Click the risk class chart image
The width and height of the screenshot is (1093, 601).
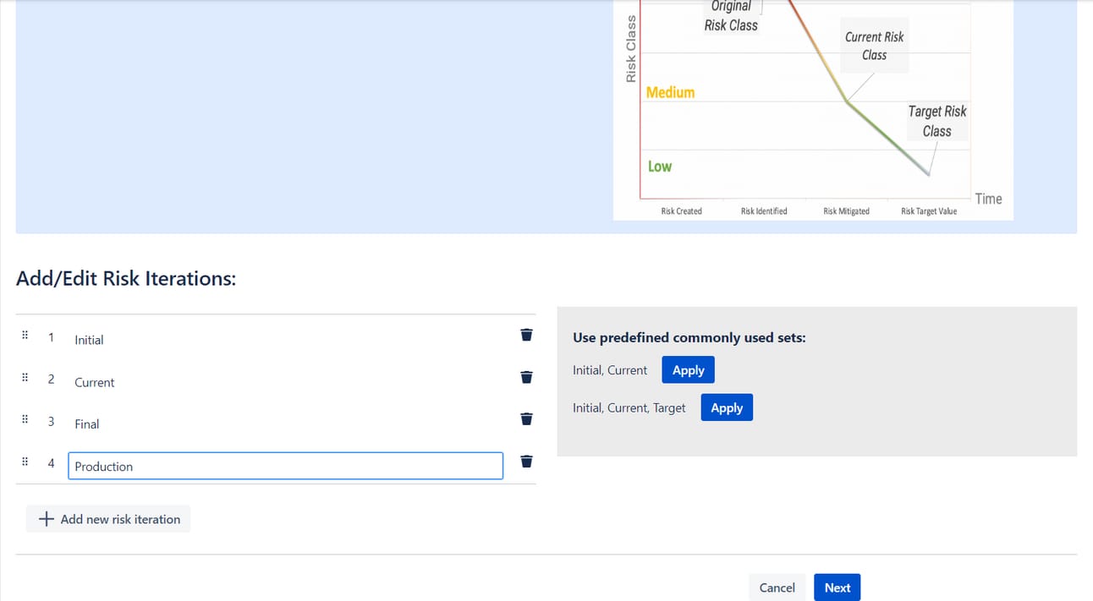(x=813, y=110)
